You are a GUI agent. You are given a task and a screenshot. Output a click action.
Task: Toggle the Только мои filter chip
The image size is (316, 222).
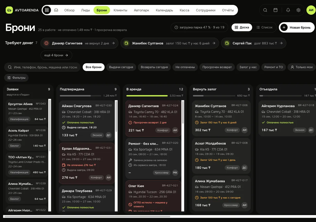pos(302,67)
